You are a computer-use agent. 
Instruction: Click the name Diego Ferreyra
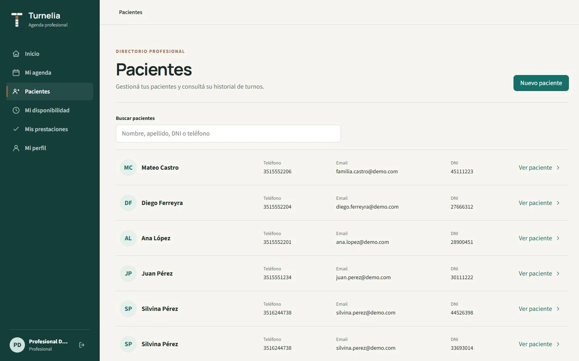162,203
